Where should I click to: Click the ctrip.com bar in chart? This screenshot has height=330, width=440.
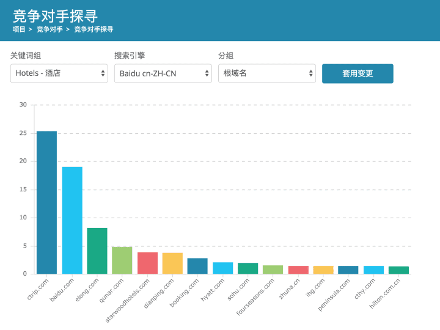[46, 202]
